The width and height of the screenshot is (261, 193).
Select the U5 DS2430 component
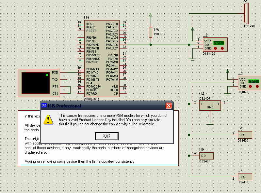(245, 135)
